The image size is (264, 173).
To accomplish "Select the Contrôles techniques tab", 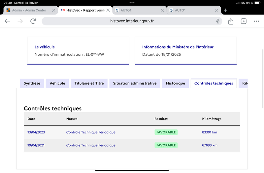I will pyautogui.click(x=214, y=83).
